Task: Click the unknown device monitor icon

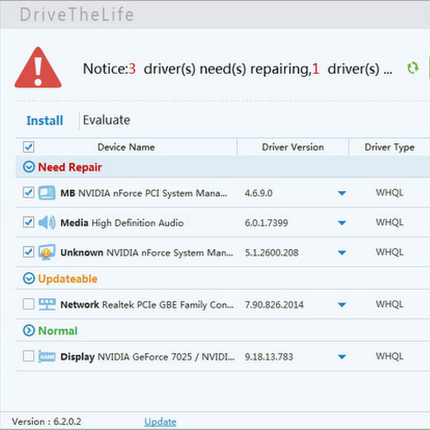Action: (x=47, y=252)
